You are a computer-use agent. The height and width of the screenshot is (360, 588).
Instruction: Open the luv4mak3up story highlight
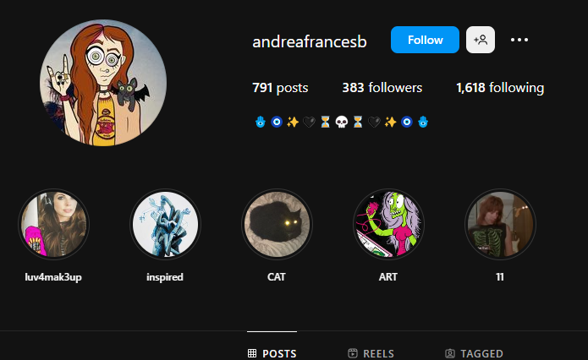click(53, 225)
